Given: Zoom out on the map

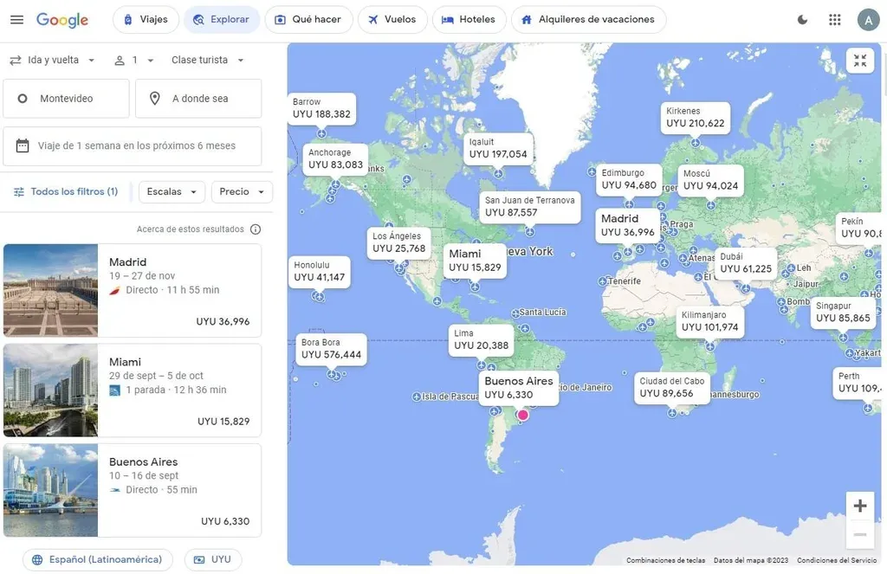Looking at the screenshot, I should [859, 535].
